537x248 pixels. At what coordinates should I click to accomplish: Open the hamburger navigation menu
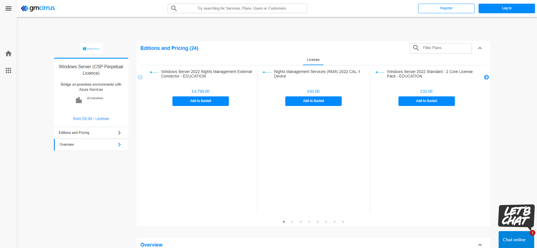click(8, 8)
